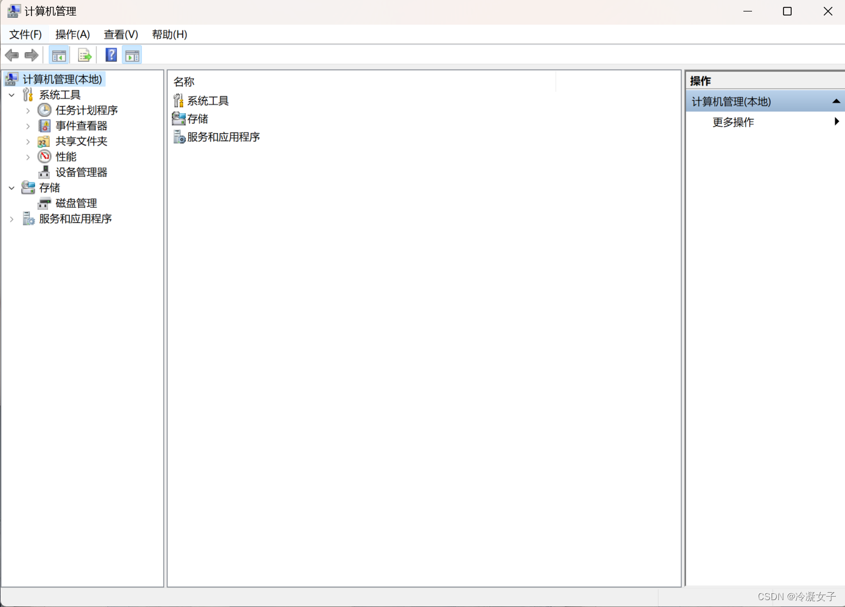Select 存储 text in center list
845x607 pixels.
click(x=198, y=119)
